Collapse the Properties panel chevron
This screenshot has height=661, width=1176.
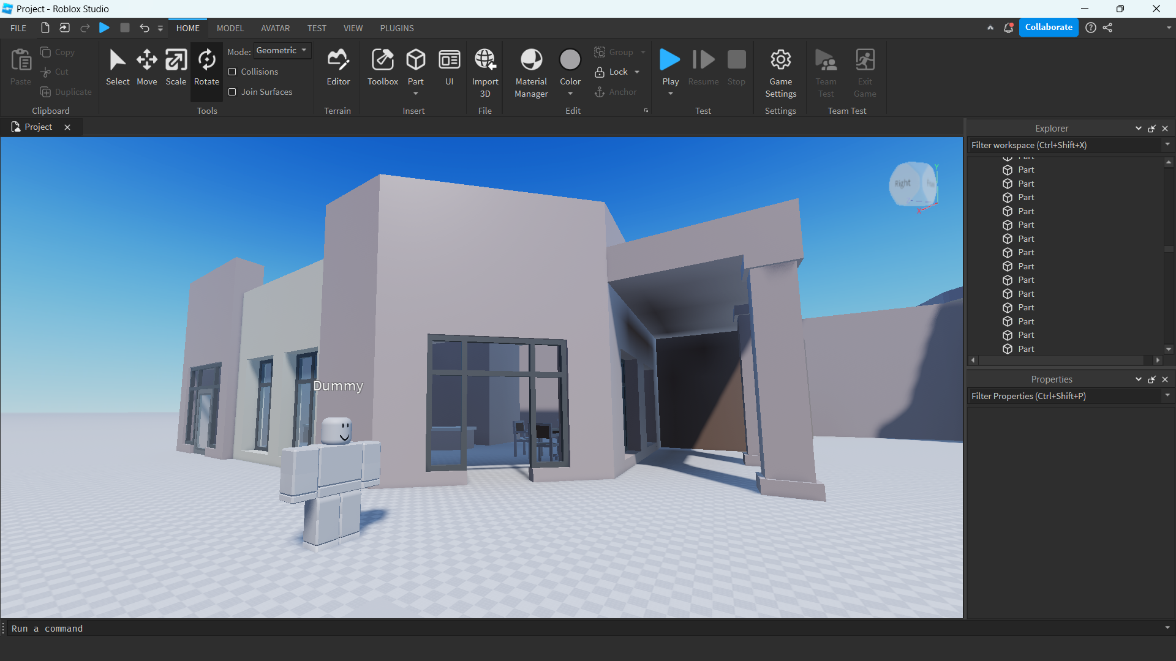pyautogui.click(x=1138, y=379)
